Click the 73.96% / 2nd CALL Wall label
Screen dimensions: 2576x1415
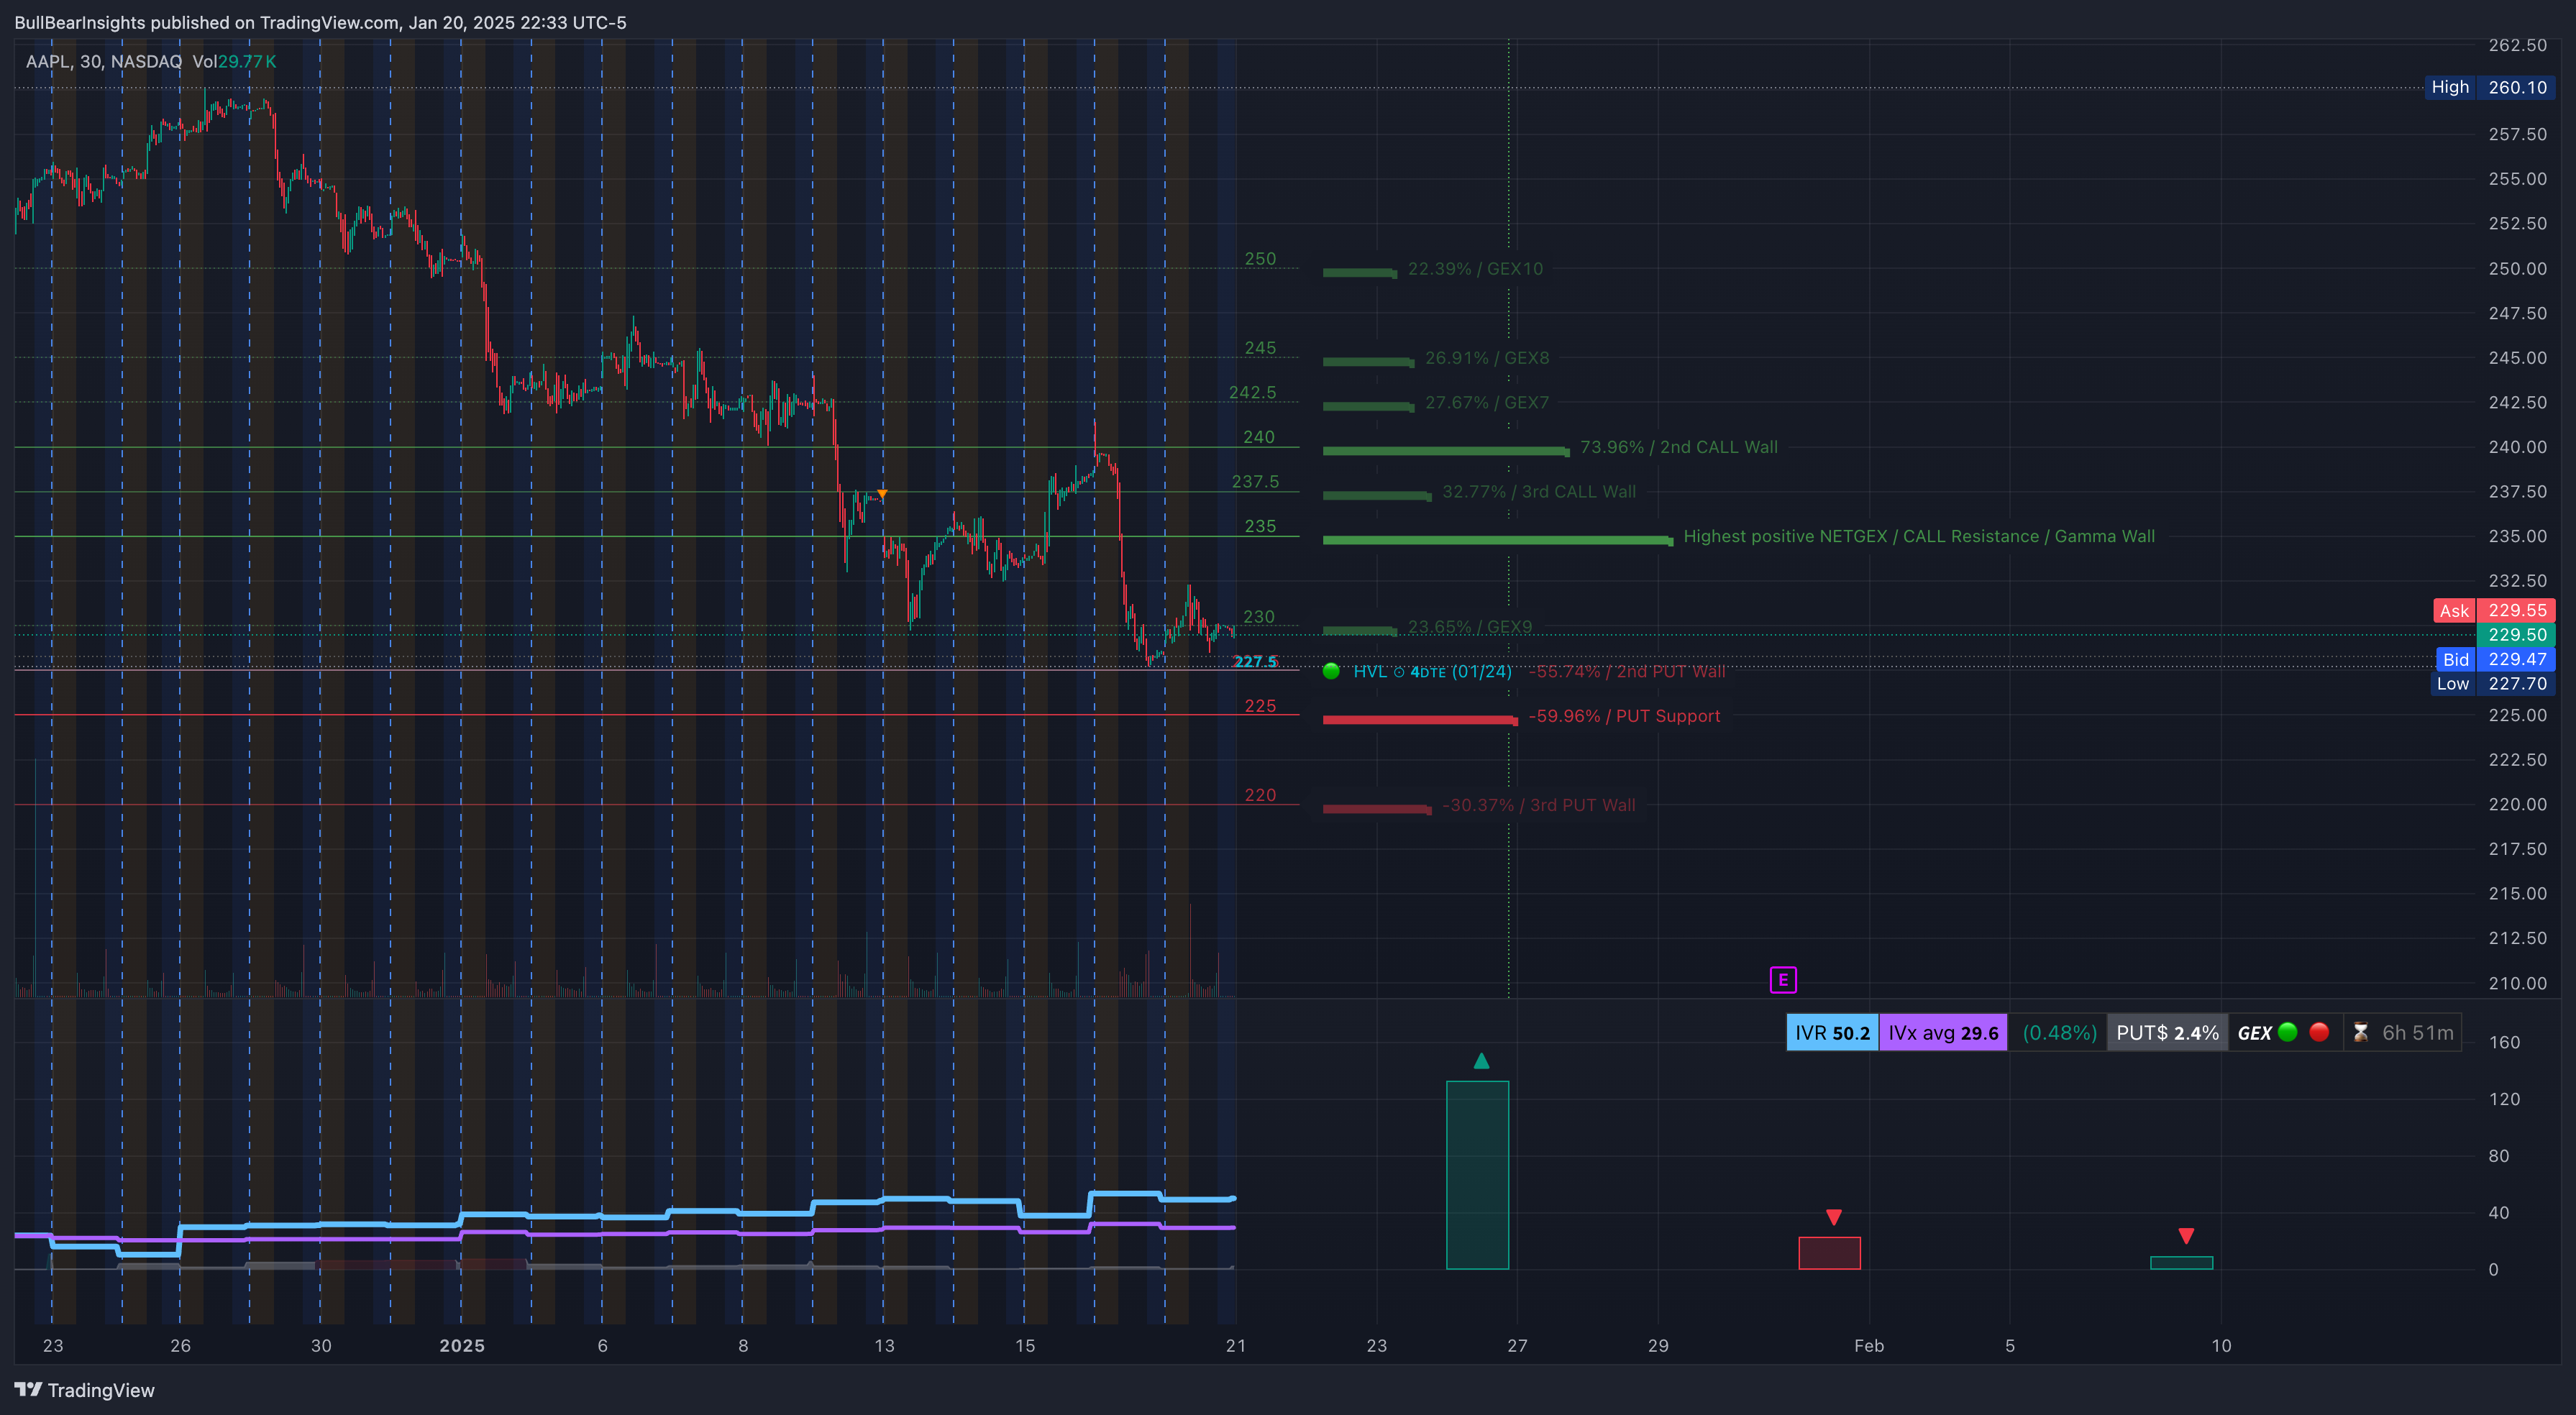tap(1678, 447)
